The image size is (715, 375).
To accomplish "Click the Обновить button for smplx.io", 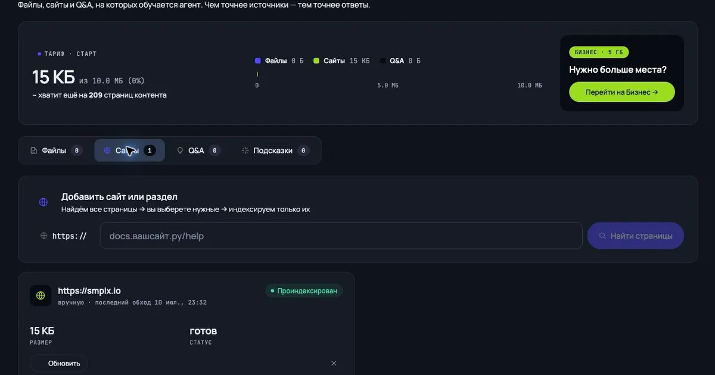I will click(x=58, y=363).
